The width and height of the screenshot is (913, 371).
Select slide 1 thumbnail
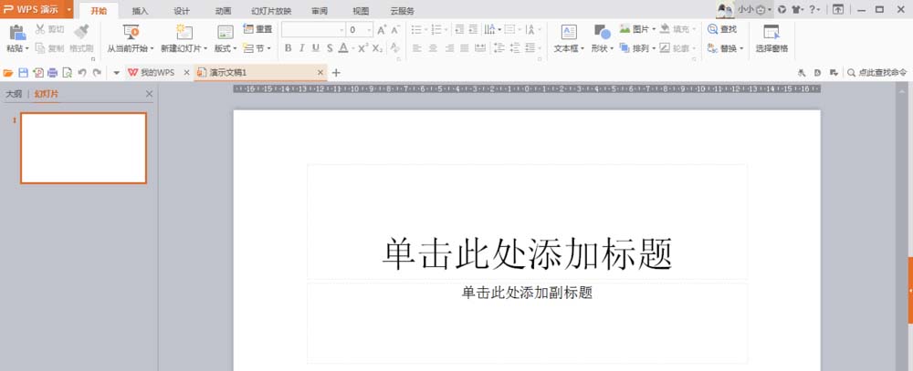(83, 148)
